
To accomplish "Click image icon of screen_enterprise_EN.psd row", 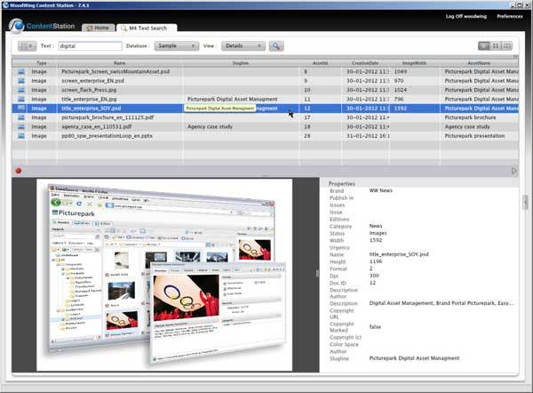I will click(x=21, y=81).
